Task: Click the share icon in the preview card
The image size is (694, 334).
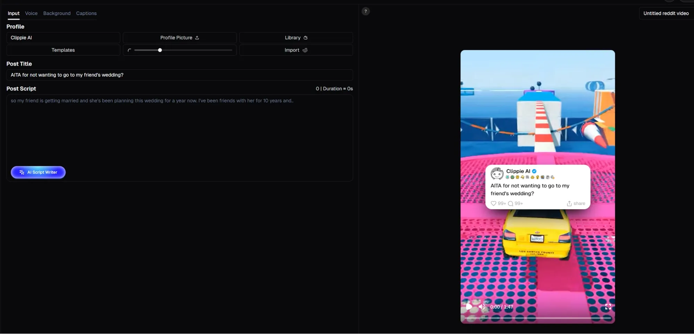Action: [569, 203]
